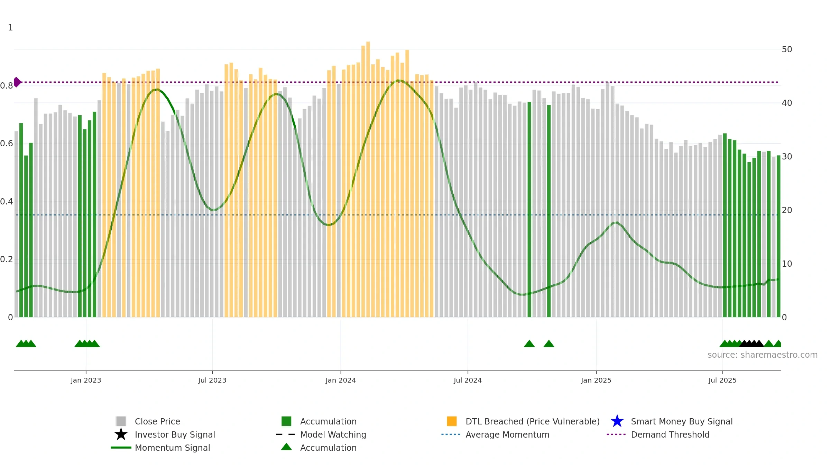Click the blue Smart Money Buy Signal star
The height and width of the screenshot is (467, 830).
(617, 421)
